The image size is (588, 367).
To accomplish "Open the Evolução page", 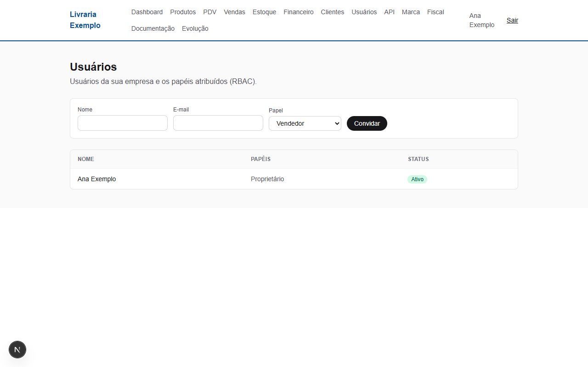I will click(x=195, y=28).
